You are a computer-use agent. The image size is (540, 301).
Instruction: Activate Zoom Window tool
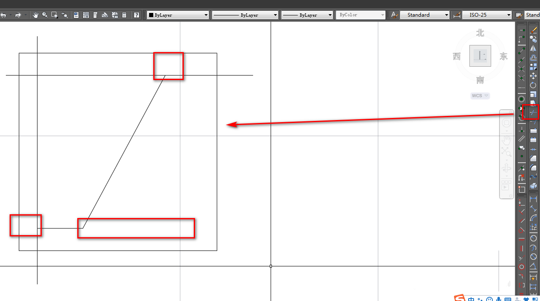(55, 15)
